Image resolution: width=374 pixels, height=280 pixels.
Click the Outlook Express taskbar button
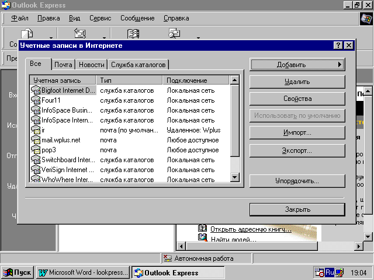coord(178,272)
